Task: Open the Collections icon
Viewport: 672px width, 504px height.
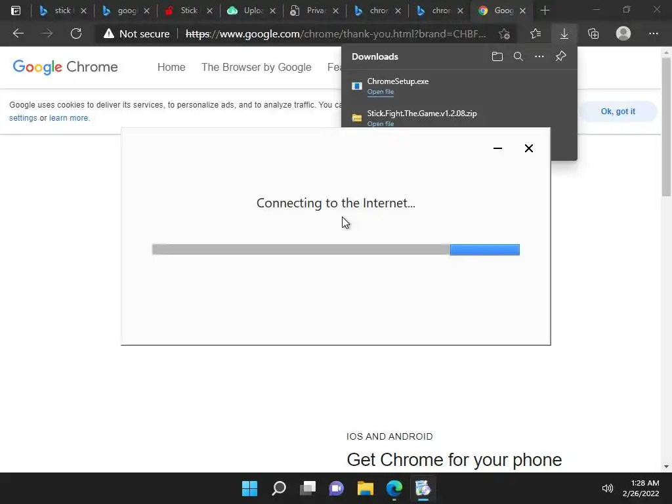Action: click(593, 33)
